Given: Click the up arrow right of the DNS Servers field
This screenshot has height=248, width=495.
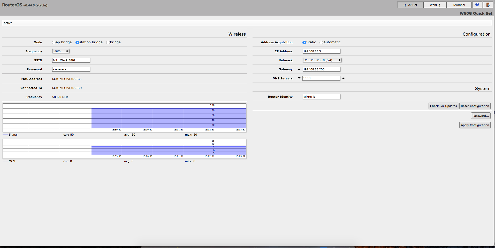Looking at the screenshot, I should [344, 78].
